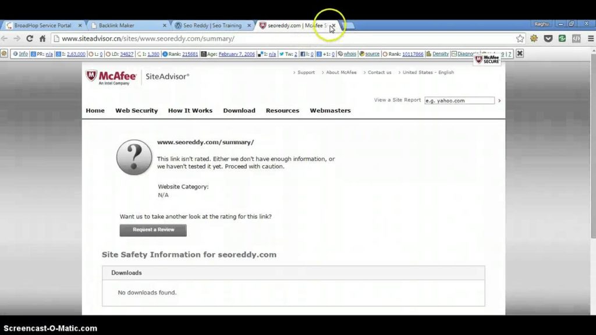Viewport: 596px width, 335px height.
Task: Click the Site Safety Information heading
Action: [x=189, y=255]
